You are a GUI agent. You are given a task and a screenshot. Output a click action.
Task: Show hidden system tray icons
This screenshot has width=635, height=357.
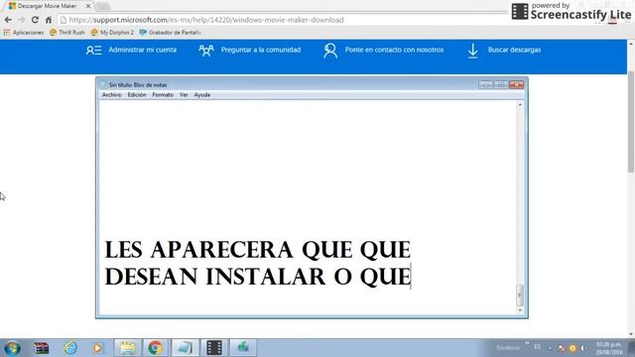(x=551, y=348)
